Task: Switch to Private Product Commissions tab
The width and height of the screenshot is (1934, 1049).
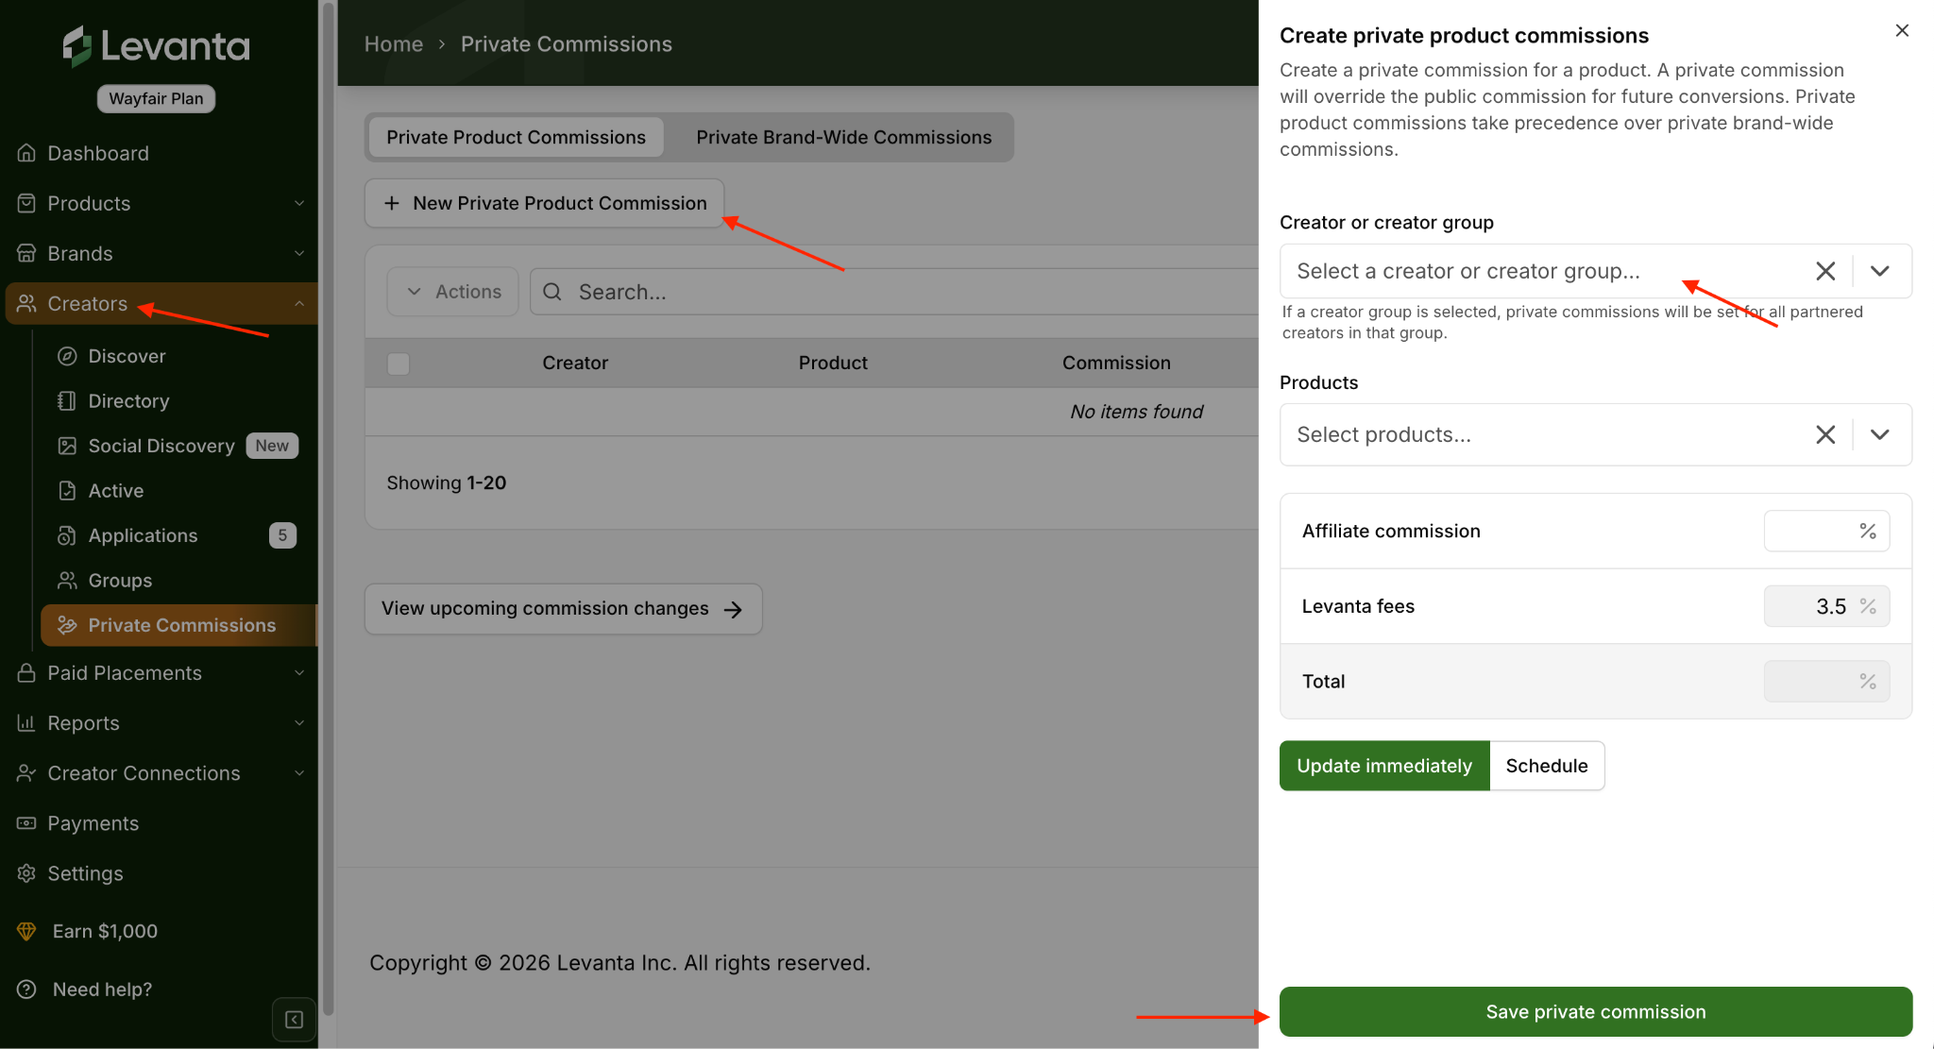Action: [x=516, y=137]
